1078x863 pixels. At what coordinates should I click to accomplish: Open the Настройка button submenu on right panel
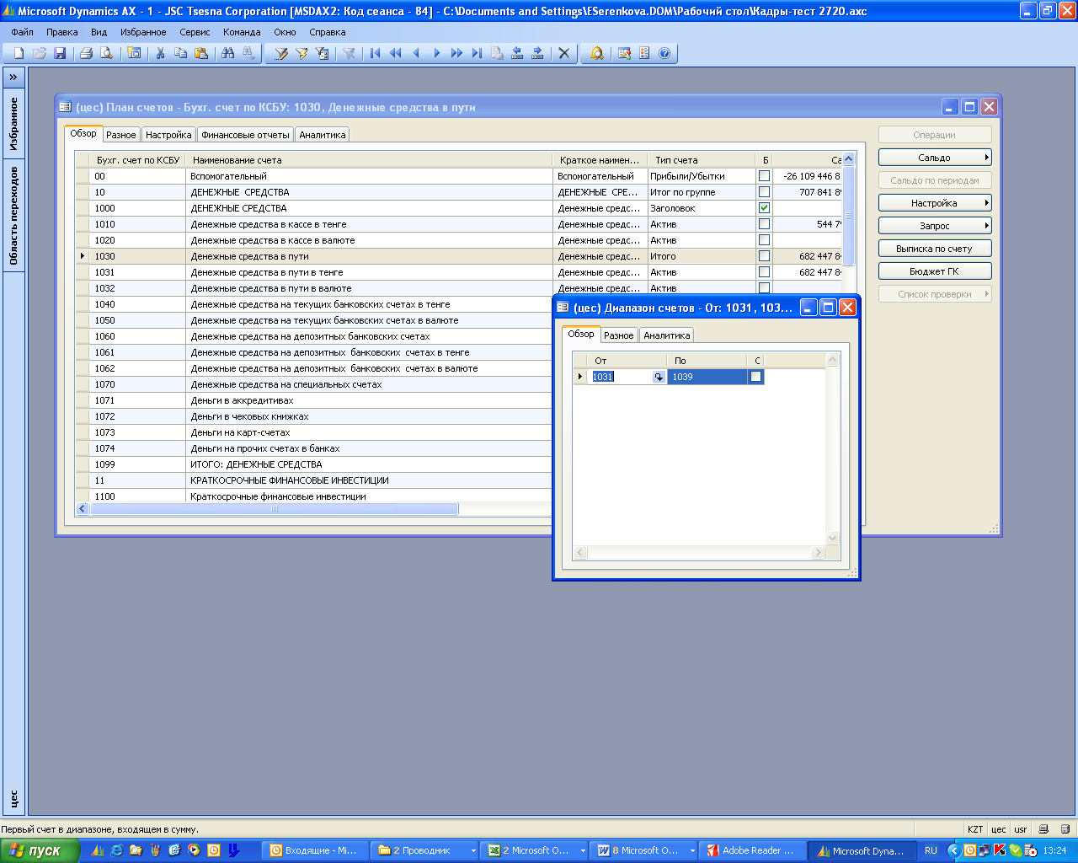tap(935, 203)
